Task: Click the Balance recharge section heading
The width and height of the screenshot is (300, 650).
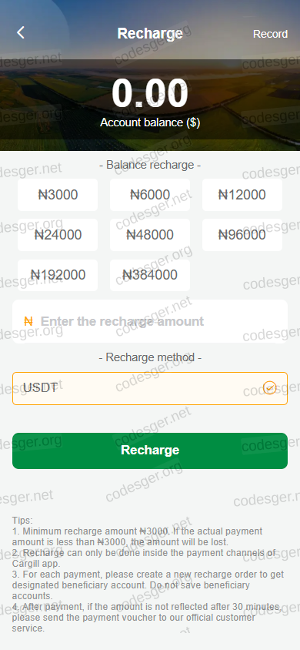Action: tap(150, 165)
